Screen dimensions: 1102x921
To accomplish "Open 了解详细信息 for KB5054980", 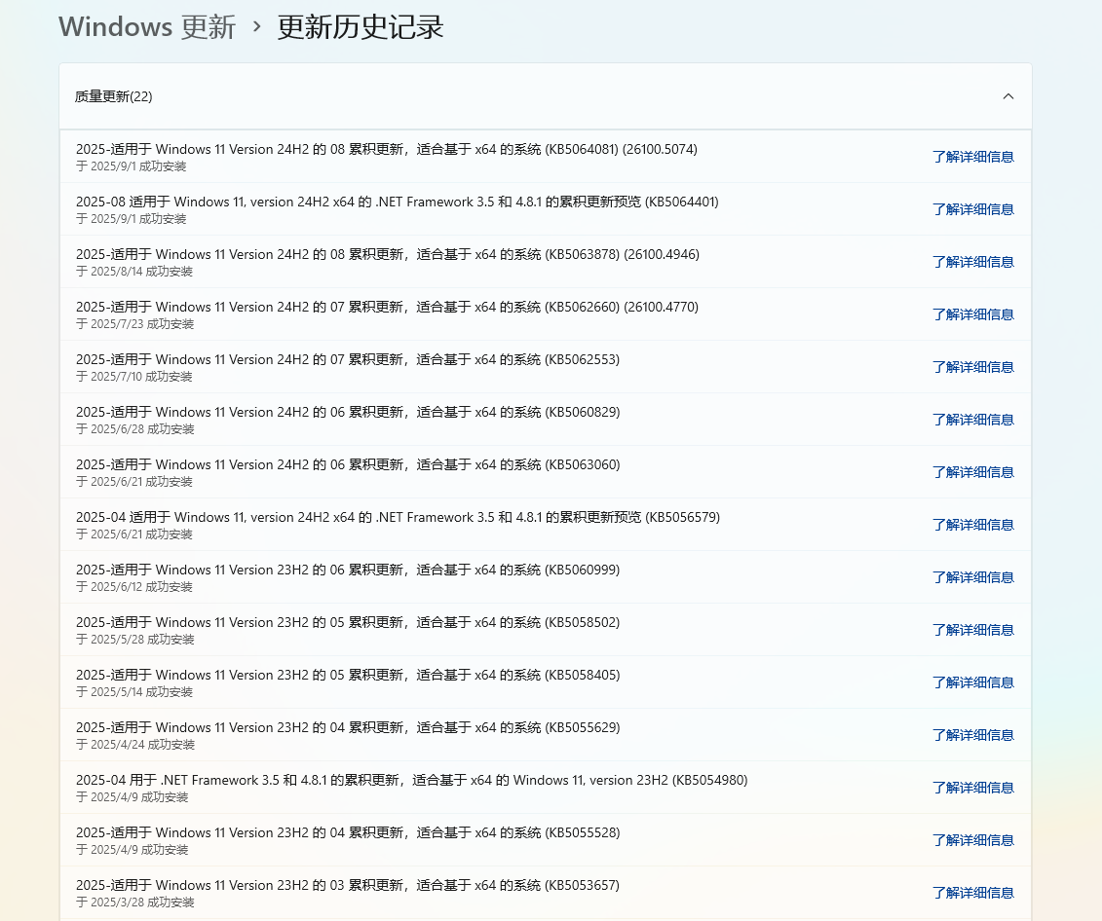I will point(972,788).
